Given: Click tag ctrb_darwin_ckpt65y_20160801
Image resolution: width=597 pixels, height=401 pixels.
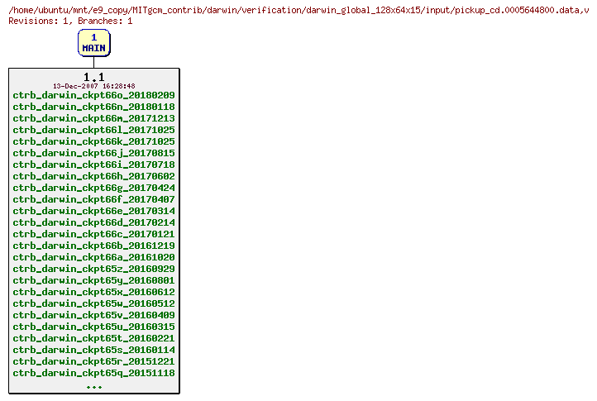Looking at the screenshot, I should coord(94,280).
